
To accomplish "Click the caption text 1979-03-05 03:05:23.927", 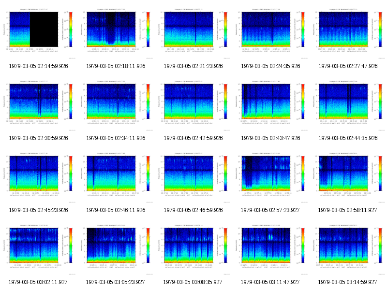I will point(115,282).
